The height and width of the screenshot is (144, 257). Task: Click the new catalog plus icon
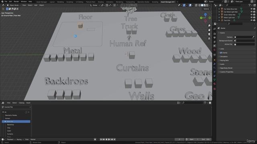29,112
